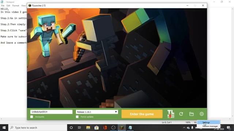Click the Step.2 line in Notepad
Screen dimensions: 234x131
tap(14, 24)
